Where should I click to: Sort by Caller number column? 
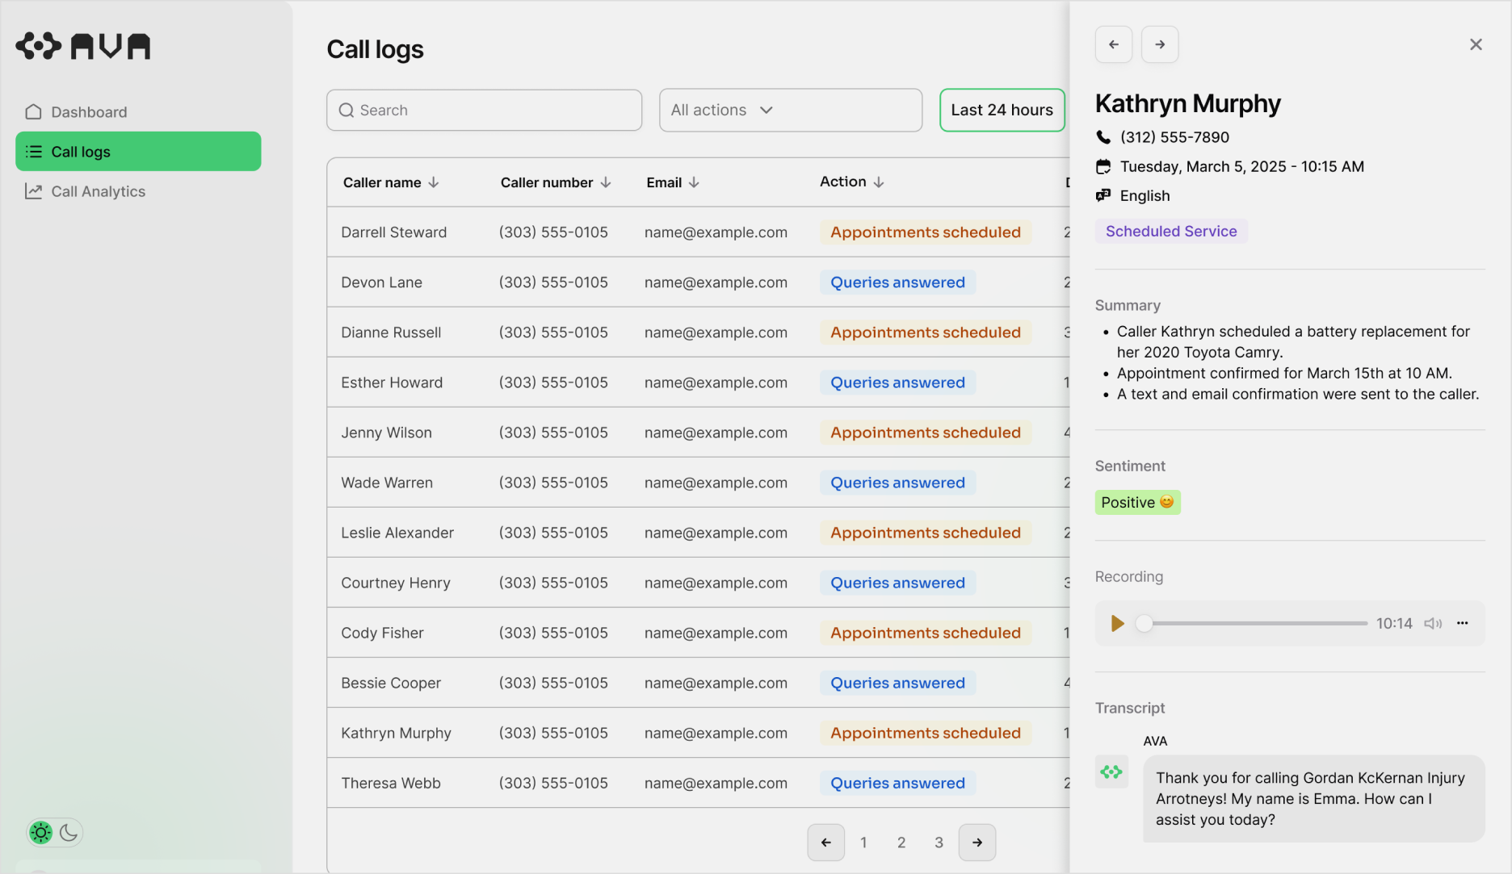click(x=556, y=182)
